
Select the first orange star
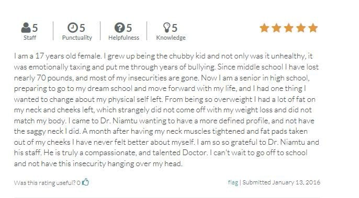pyautogui.click(x=264, y=28)
